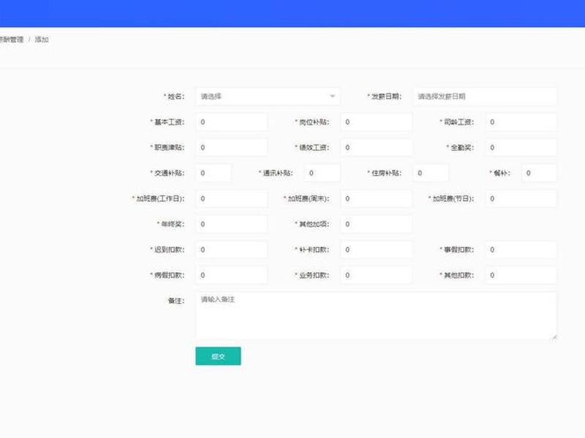Click the 司龄工资 input field
The height and width of the screenshot is (438, 585).
(x=521, y=122)
